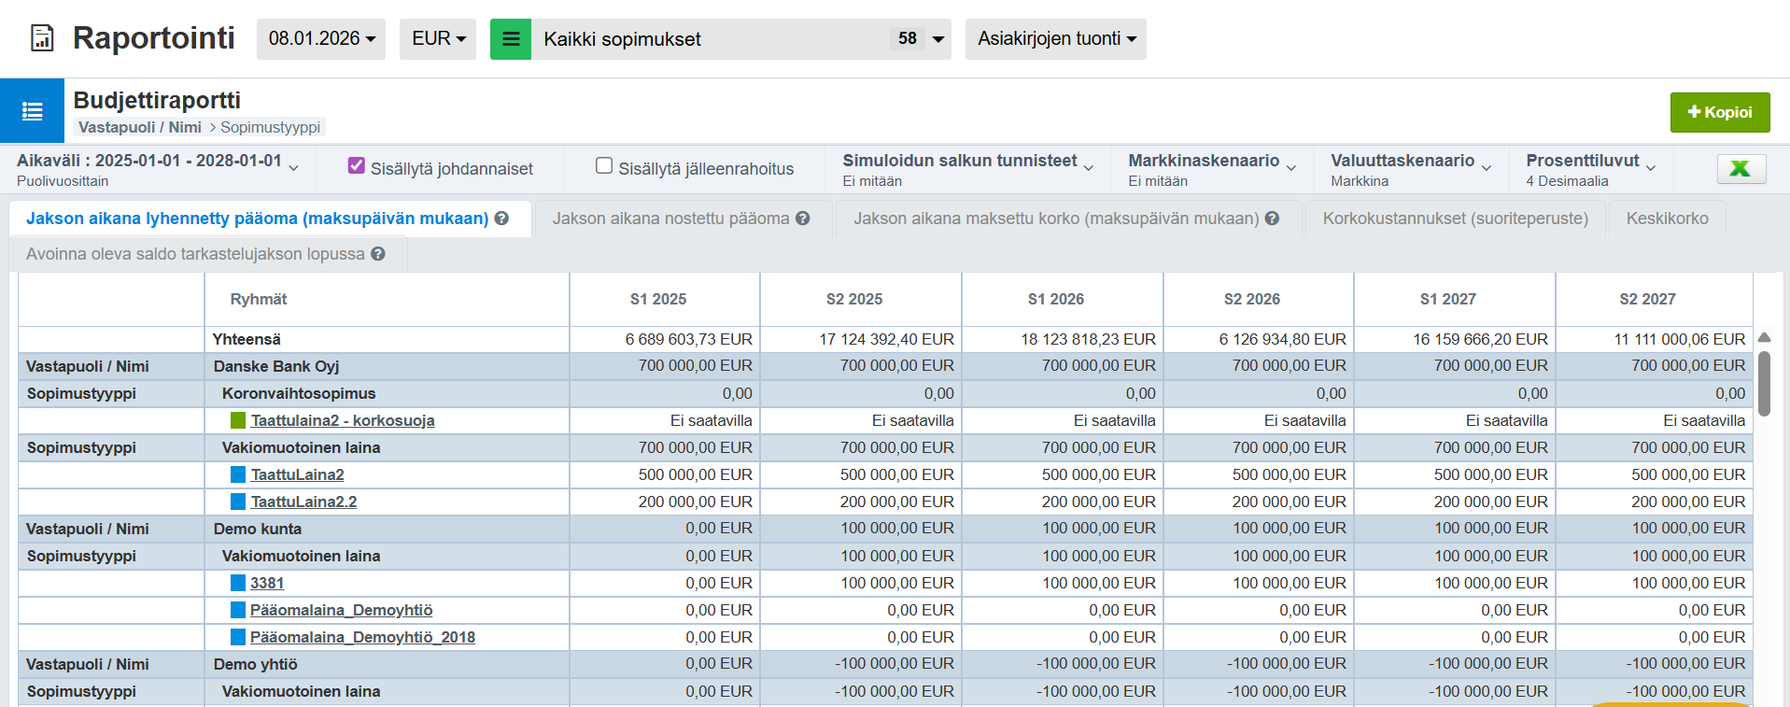Open the date 08.01.2026 dropdown
Screen dimensions: 1790x707
[321, 39]
